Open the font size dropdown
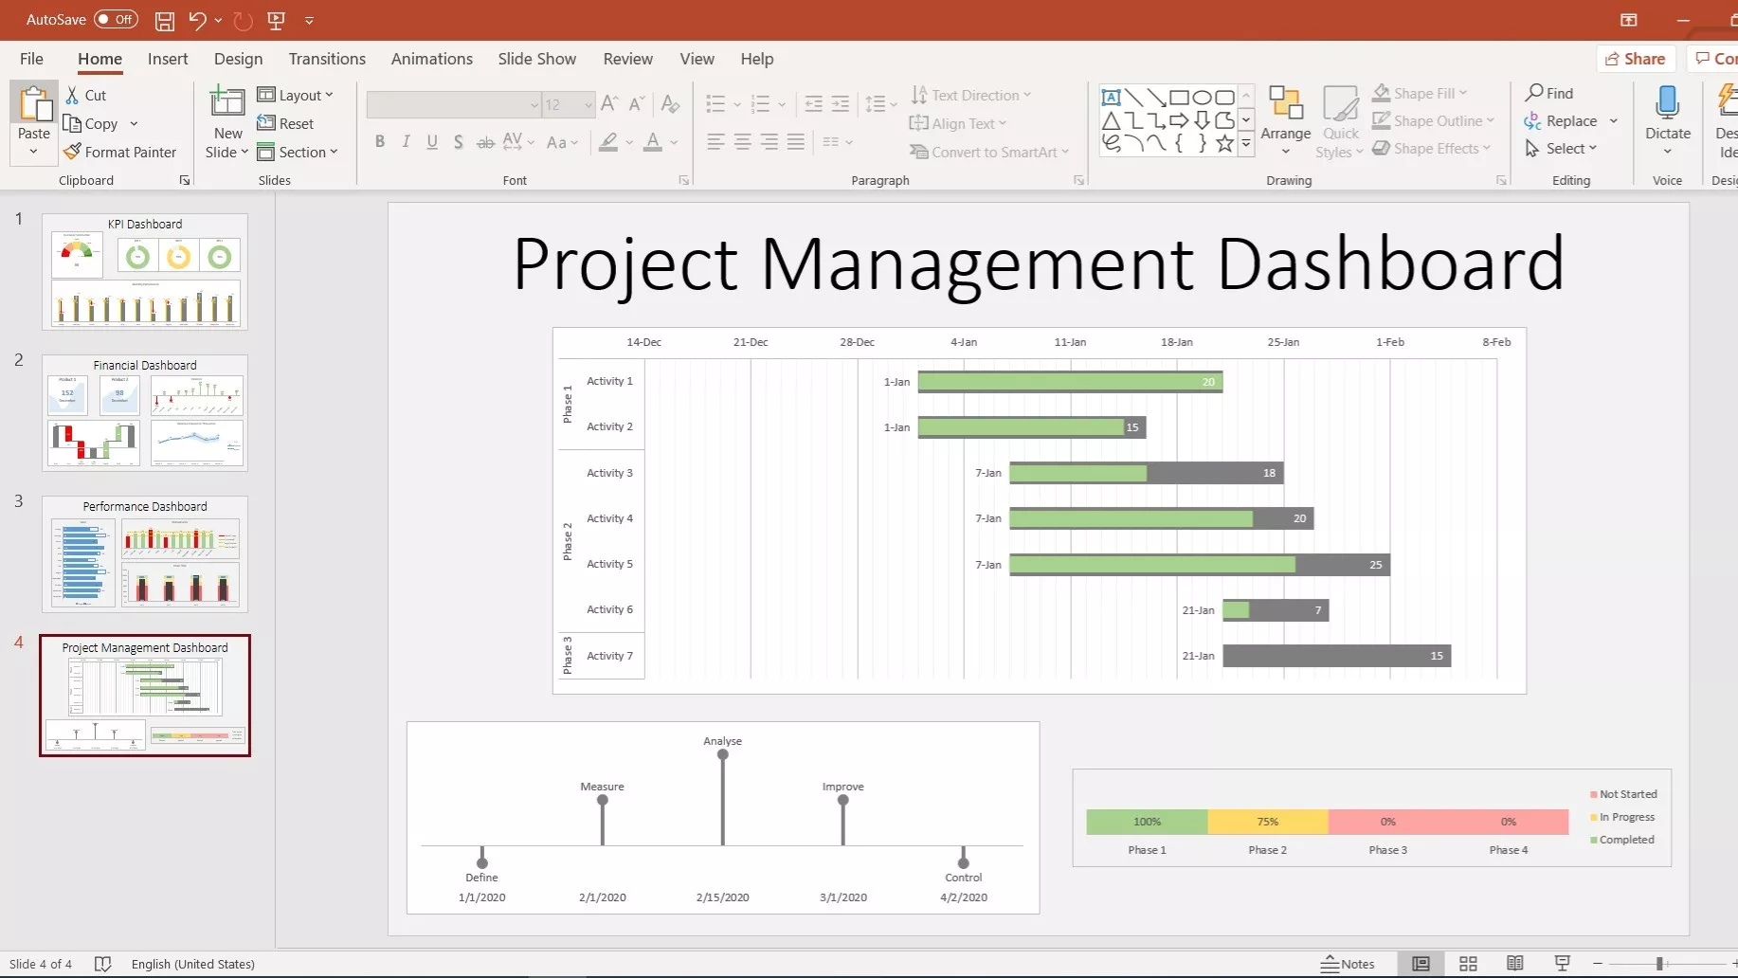 point(588,104)
